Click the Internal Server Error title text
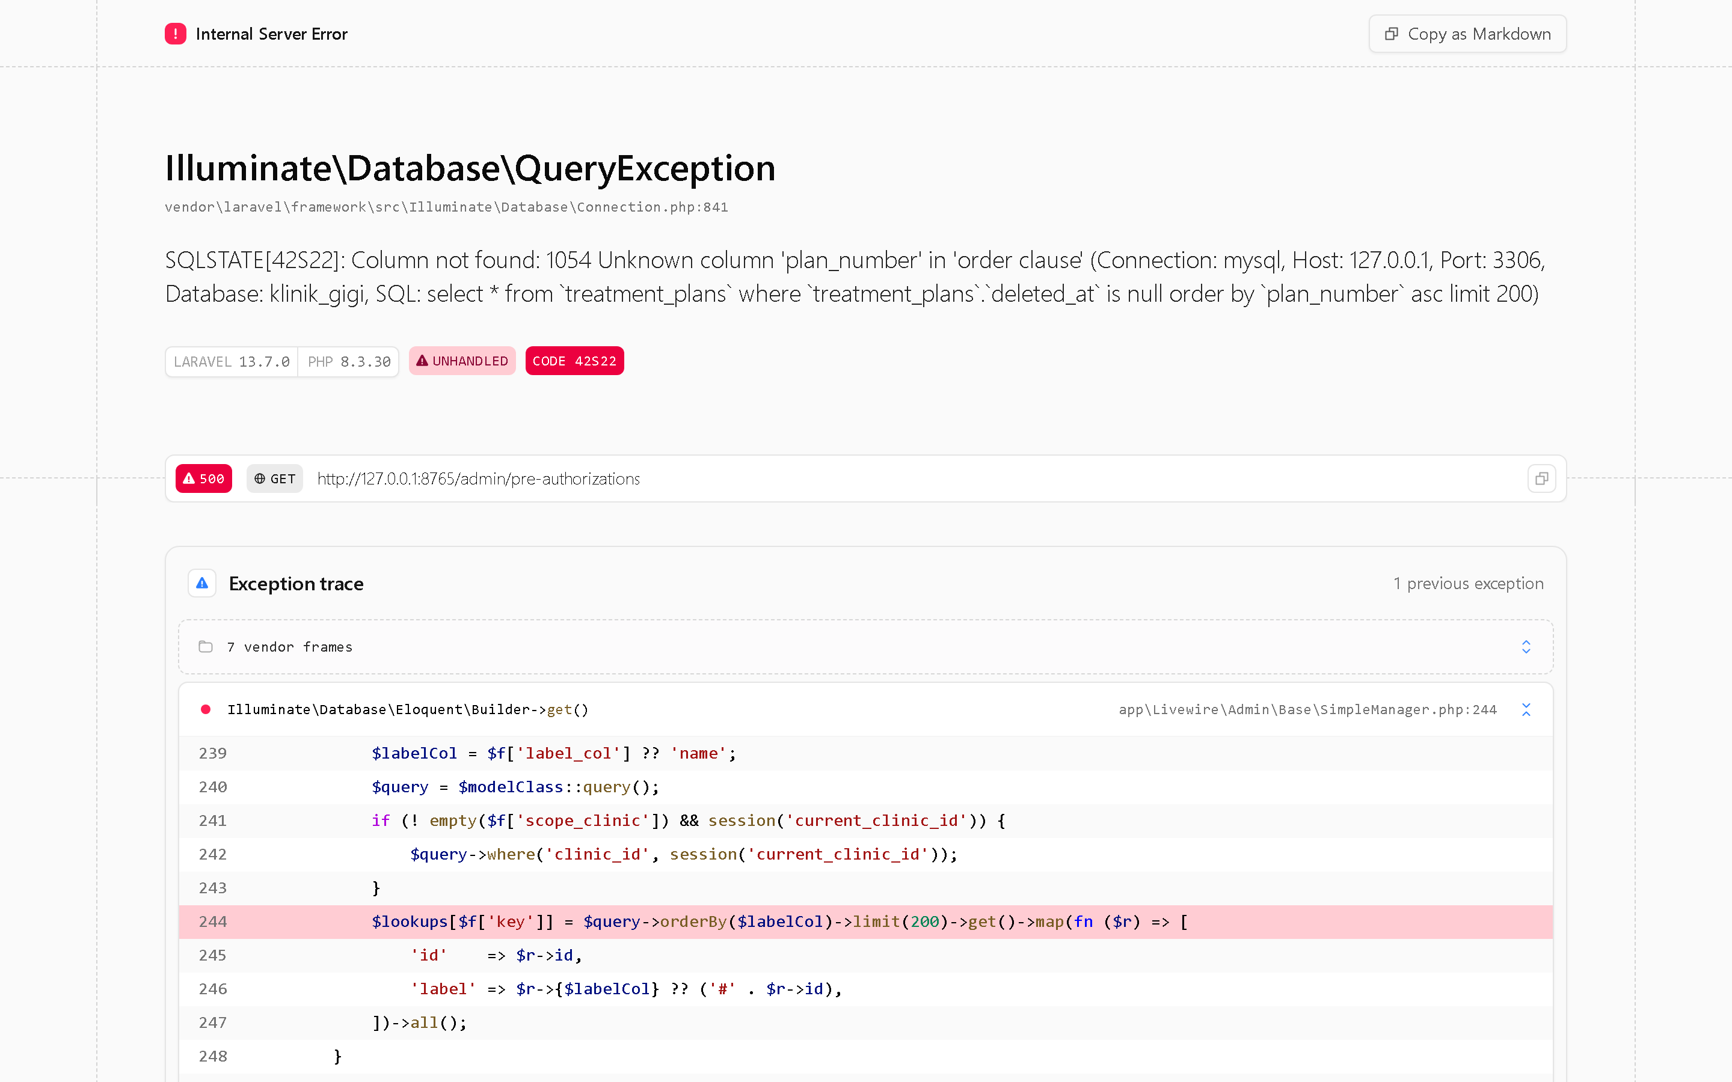Viewport: 1732px width, 1082px height. [x=271, y=34]
